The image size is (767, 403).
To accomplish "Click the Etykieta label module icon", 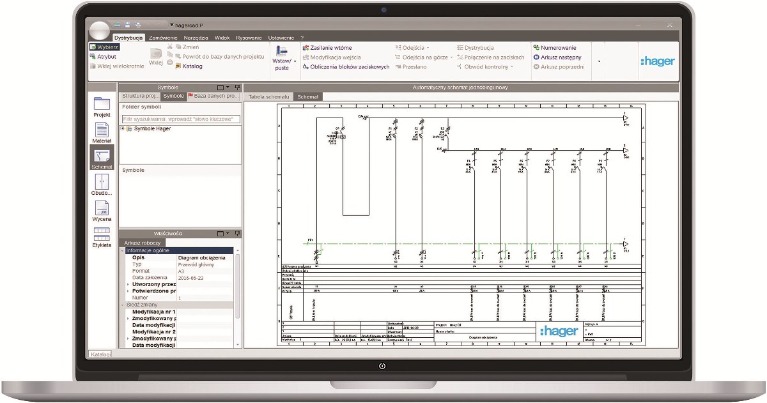I will pos(102,236).
